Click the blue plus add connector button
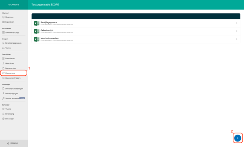Viewport: 244px width, 147px height. click(237, 138)
